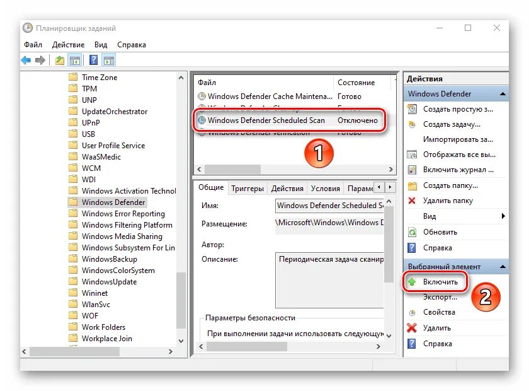Click the Windows Defender folder icon in tree
This screenshot has height=391, width=529.
coord(72,202)
